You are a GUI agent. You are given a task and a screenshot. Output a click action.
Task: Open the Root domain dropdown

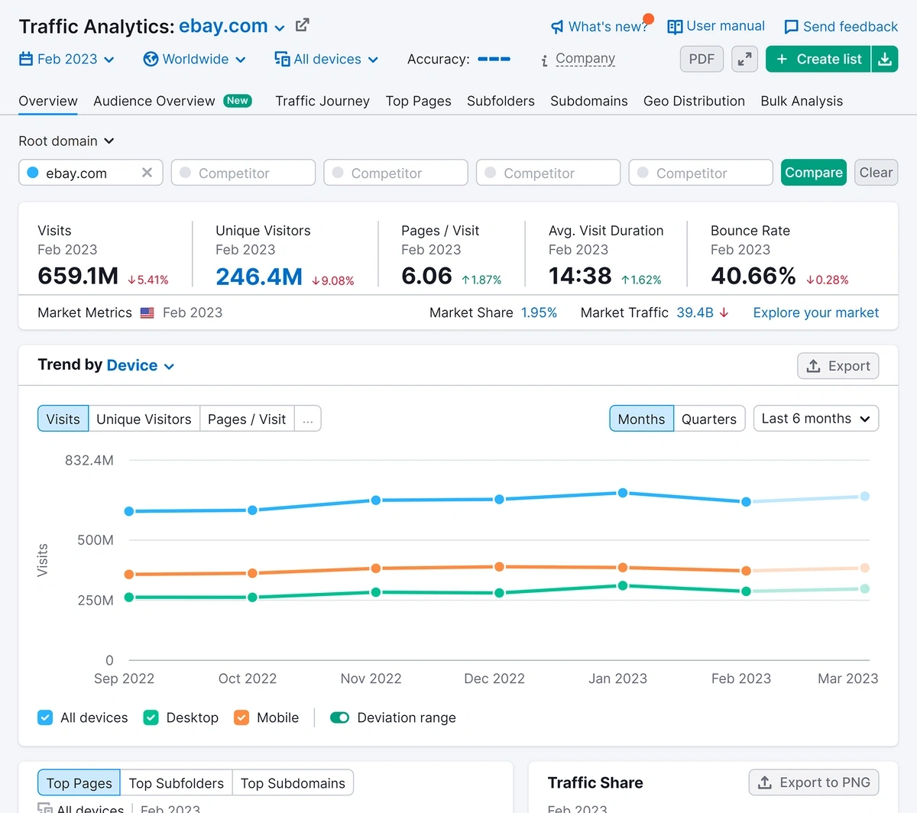coord(66,141)
